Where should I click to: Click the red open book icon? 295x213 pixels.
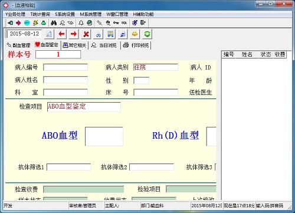pyautogui.click(x=70, y=23)
